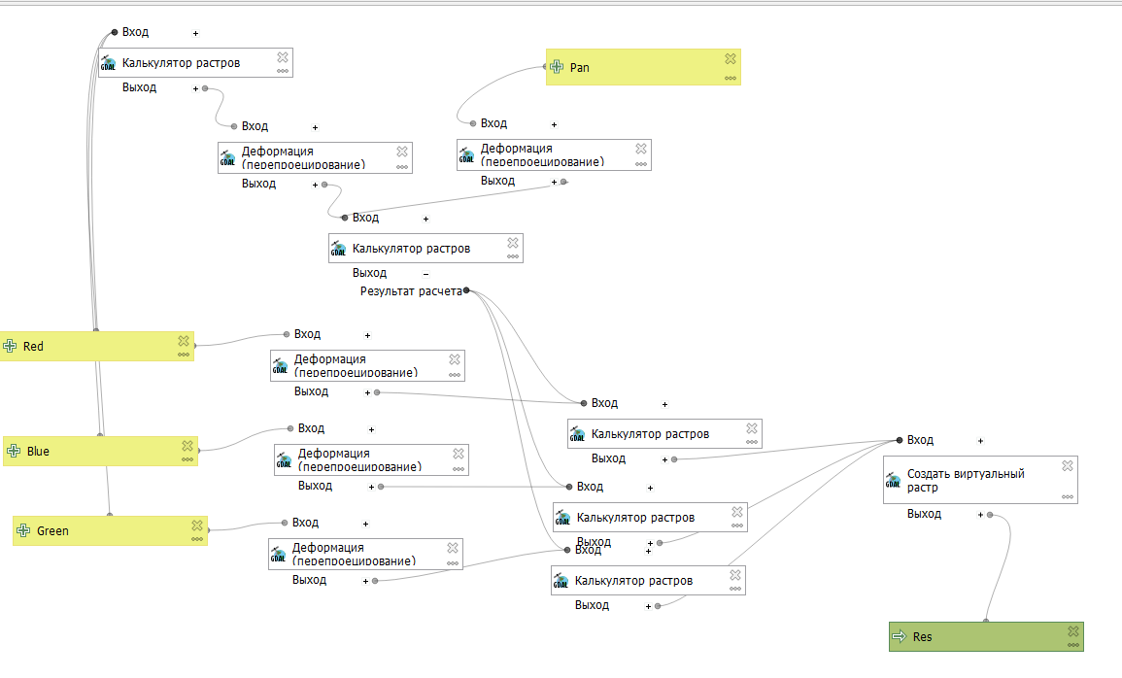The image size is (1122, 678).
Task: Expand outputs of Red warp node
Action: tap(368, 392)
